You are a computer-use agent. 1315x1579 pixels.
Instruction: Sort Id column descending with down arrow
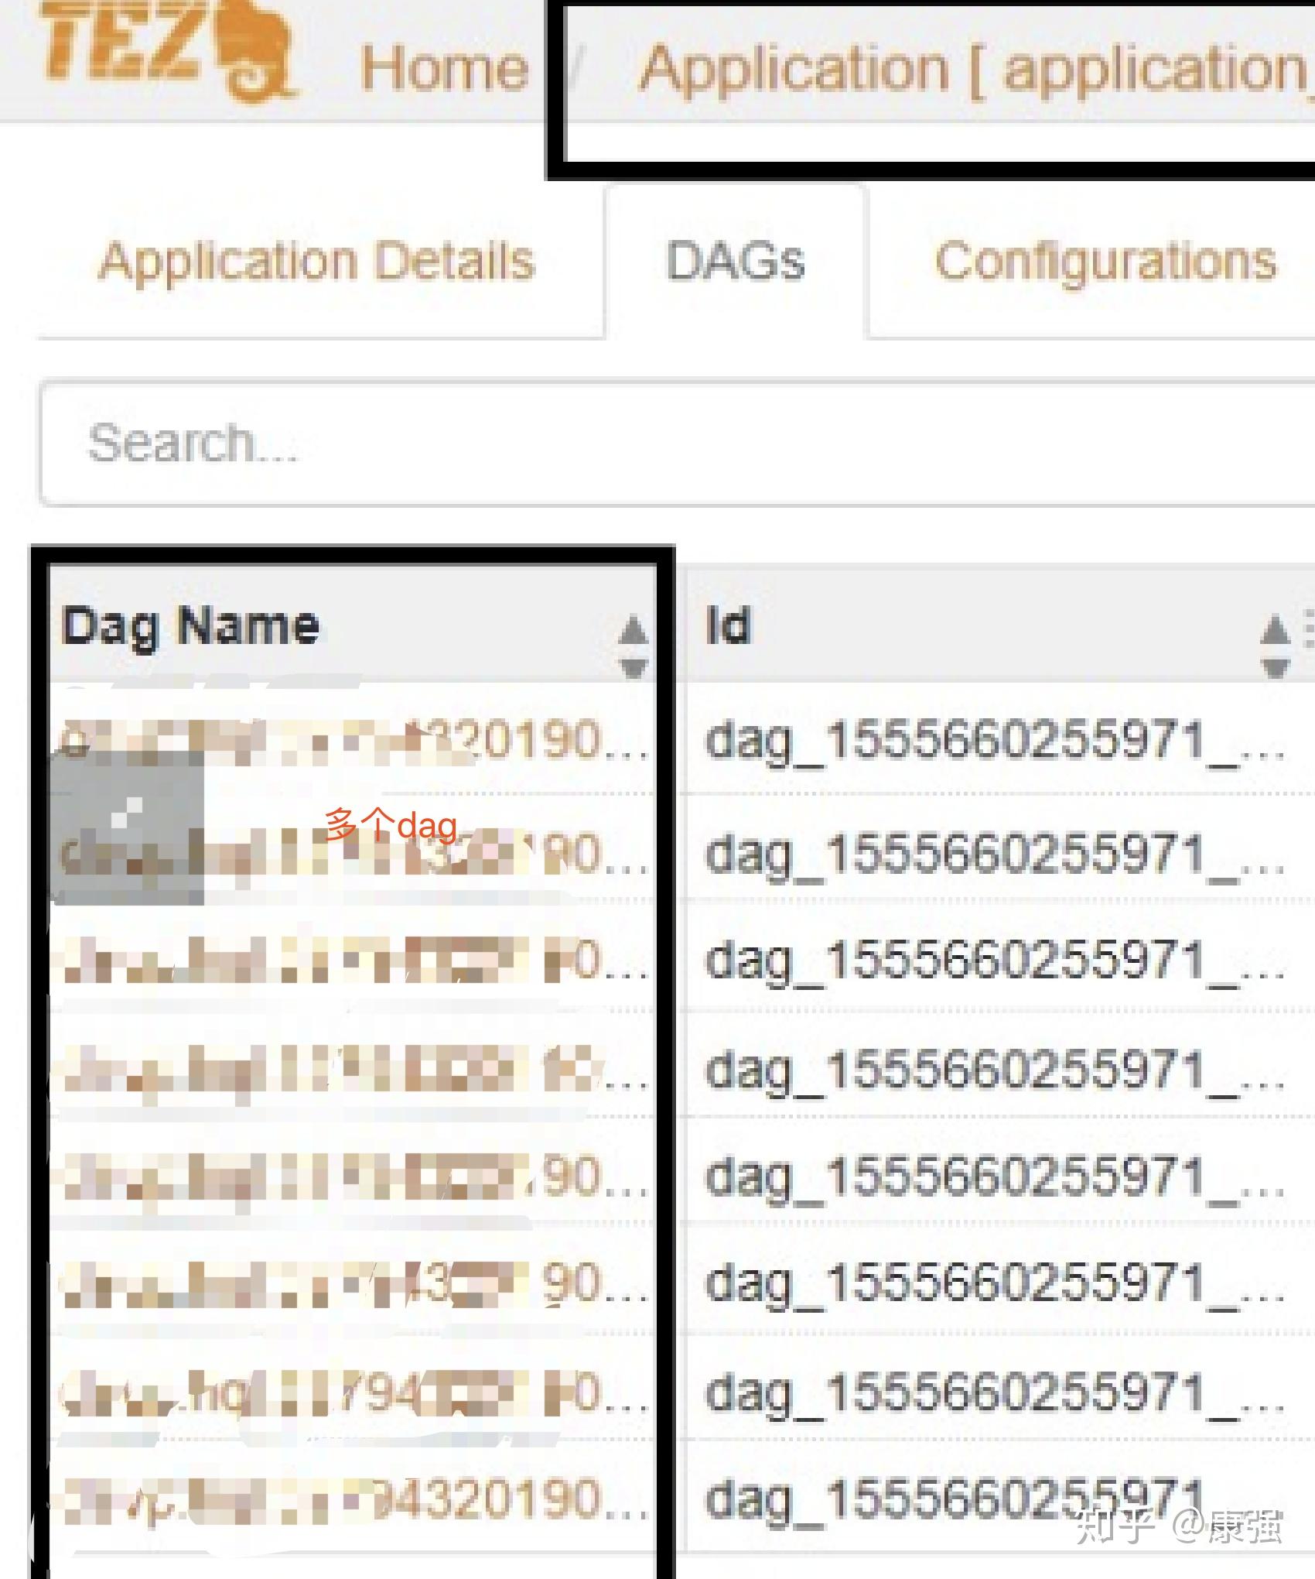coord(1274,667)
